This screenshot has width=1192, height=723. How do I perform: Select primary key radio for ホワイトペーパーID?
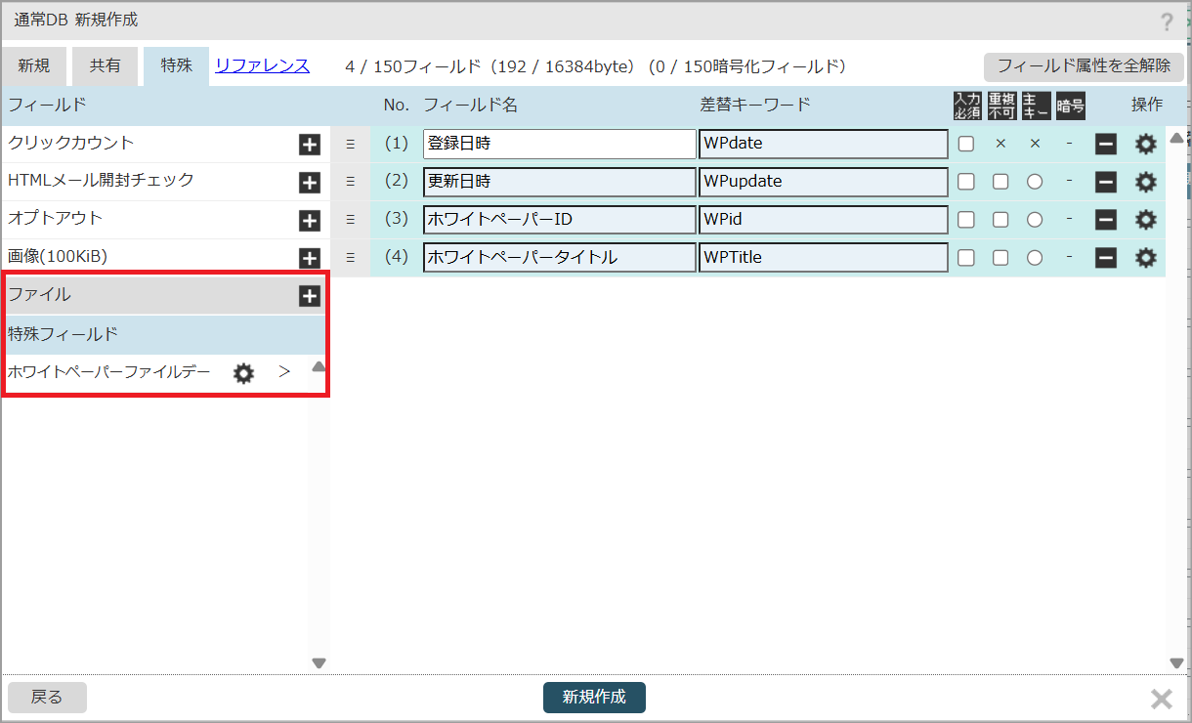tap(1035, 220)
